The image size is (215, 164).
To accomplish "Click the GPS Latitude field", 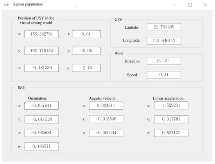I will pos(164,27).
